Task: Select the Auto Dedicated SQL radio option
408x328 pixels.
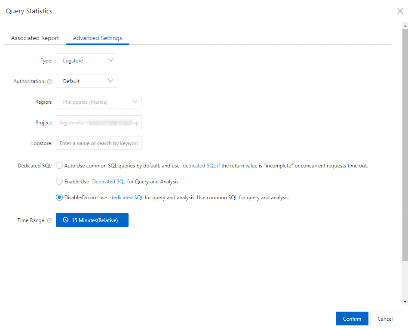Action: tap(59, 165)
